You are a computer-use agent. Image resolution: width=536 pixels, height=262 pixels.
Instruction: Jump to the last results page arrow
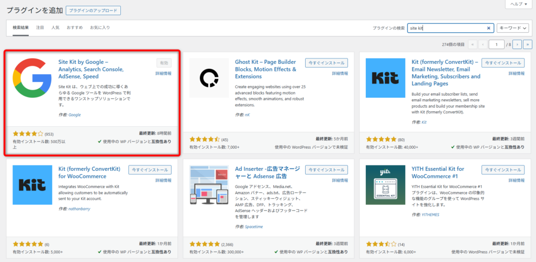click(x=528, y=44)
